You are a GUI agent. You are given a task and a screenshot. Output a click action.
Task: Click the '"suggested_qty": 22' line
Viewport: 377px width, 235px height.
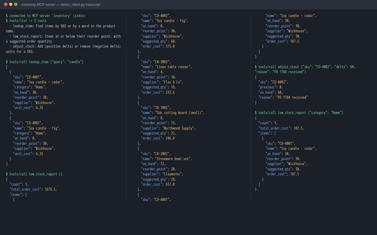[x=159, y=133]
